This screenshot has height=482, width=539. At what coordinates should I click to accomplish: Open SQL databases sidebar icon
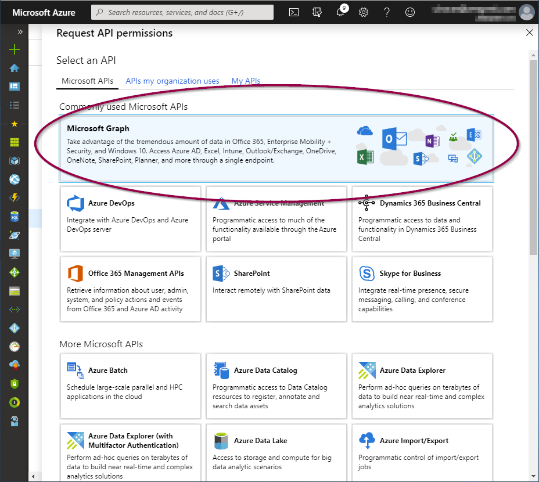tap(15, 217)
